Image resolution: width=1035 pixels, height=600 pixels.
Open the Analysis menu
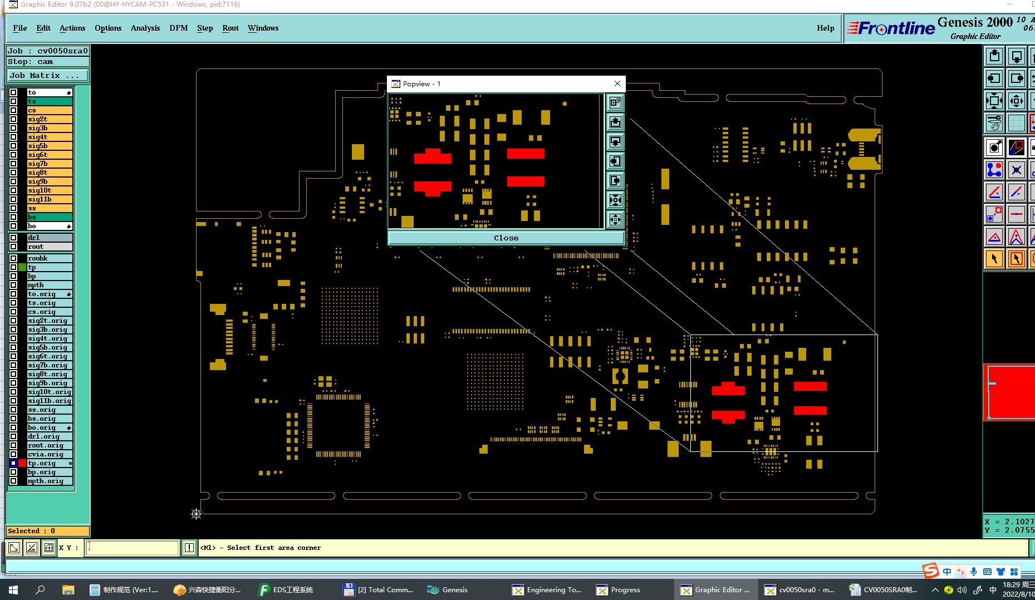click(145, 28)
